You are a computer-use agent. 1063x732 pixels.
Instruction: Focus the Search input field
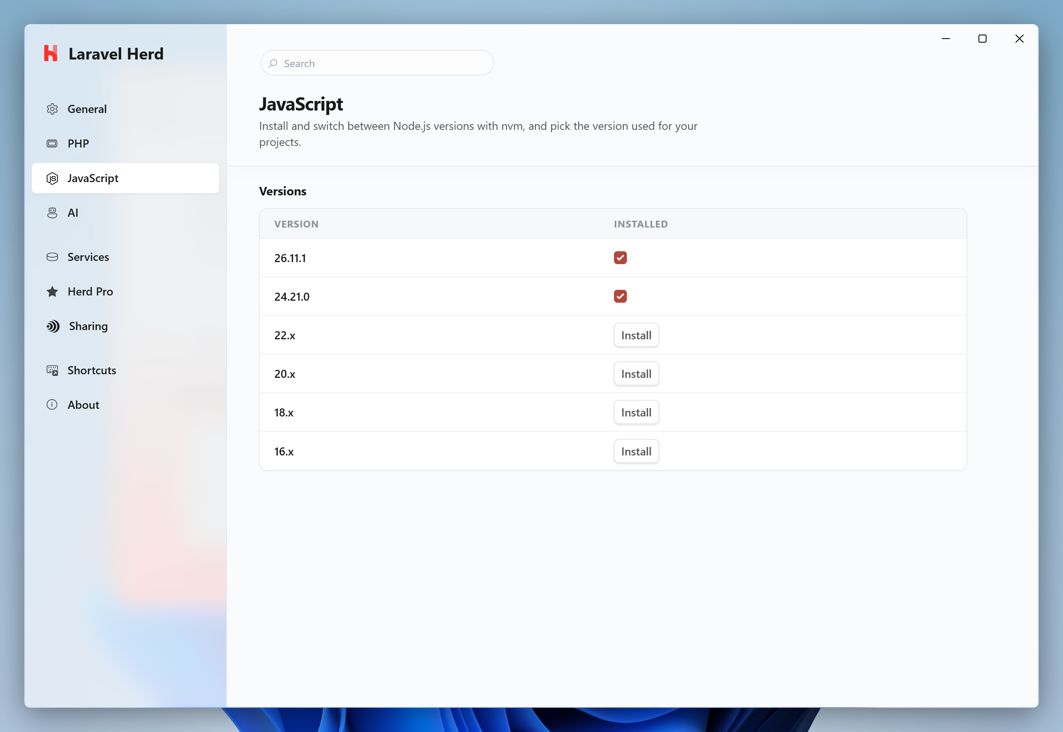(x=377, y=63)
